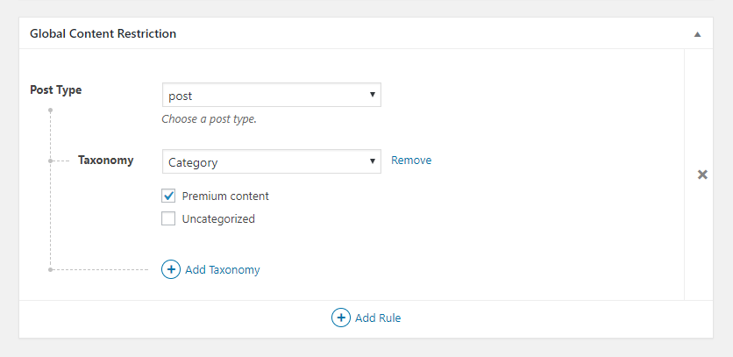Open the Taxonomy dropdown showing Category
Image resolution: width=733 pixels, height=357 pixels.
[272, 161]
